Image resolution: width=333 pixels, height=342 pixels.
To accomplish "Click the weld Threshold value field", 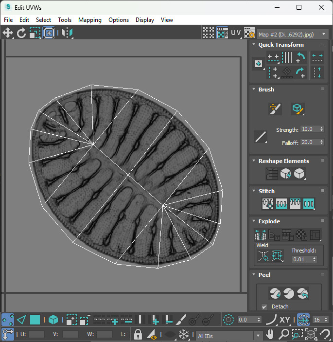I will click(302, 259).
